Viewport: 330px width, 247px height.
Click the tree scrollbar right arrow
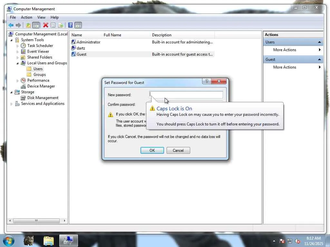[64, 221]
